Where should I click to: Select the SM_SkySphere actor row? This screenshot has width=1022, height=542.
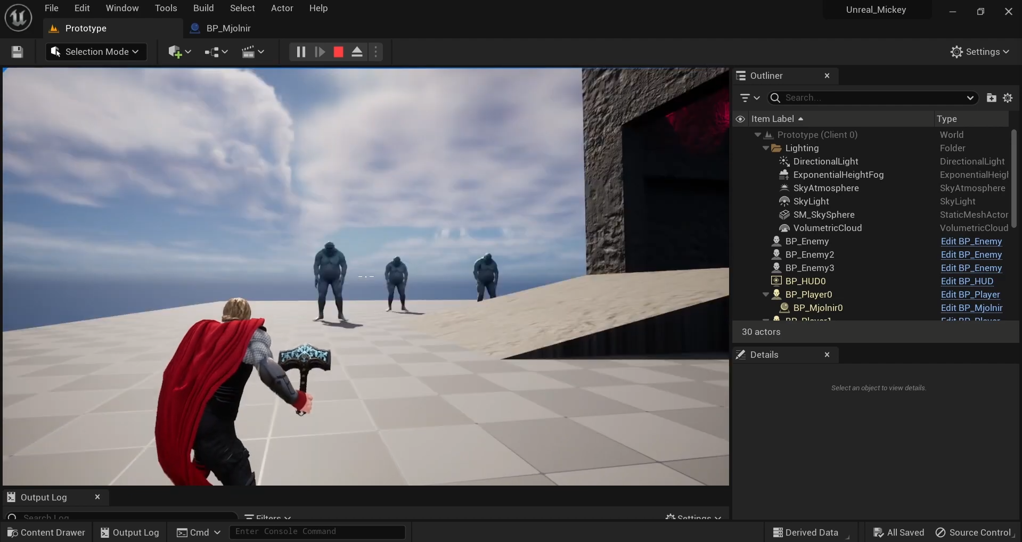click(823, 215)
